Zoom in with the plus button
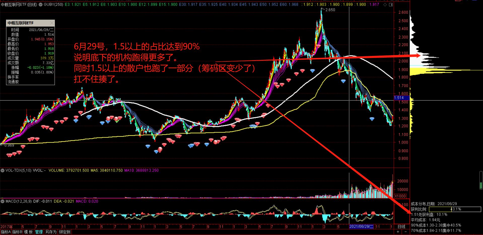The height and width of the screenshot is (235, 483). [x=398, y=232]
